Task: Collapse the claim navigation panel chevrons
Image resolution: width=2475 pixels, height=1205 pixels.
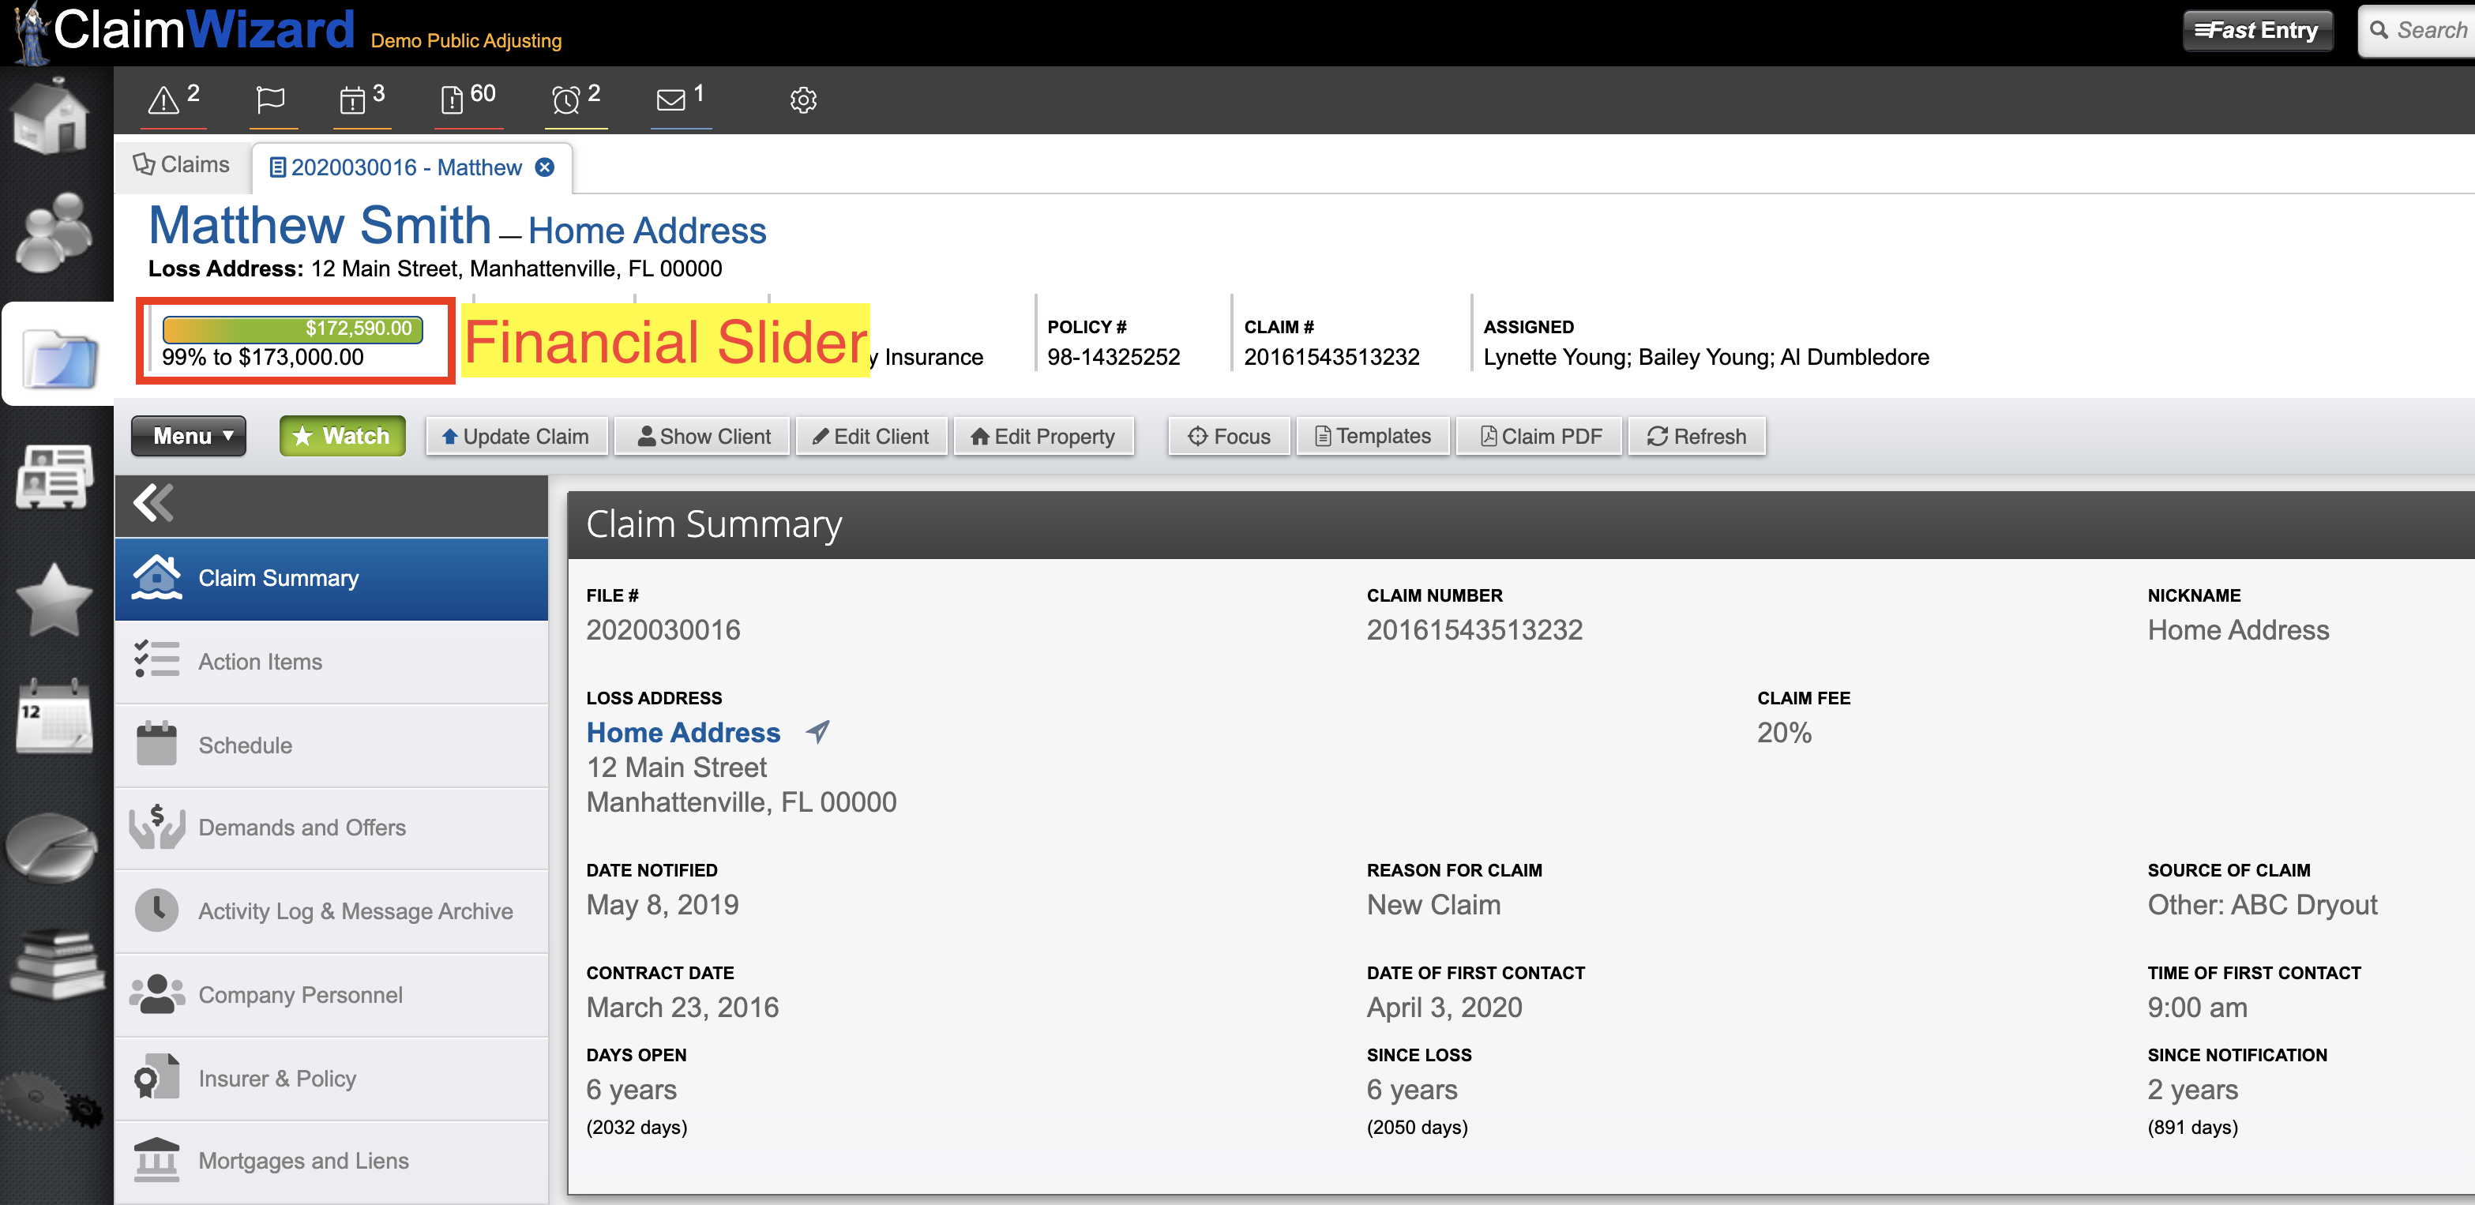Action: pyautogui.click(x=154, y=502)
